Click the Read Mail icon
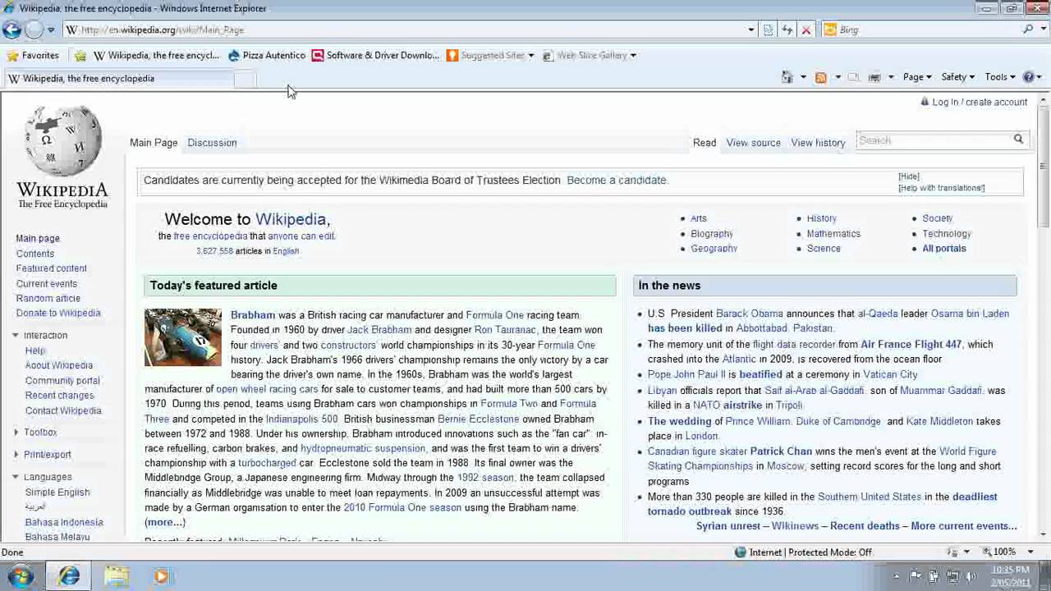The image size is (1051, 591). point(854,76)
